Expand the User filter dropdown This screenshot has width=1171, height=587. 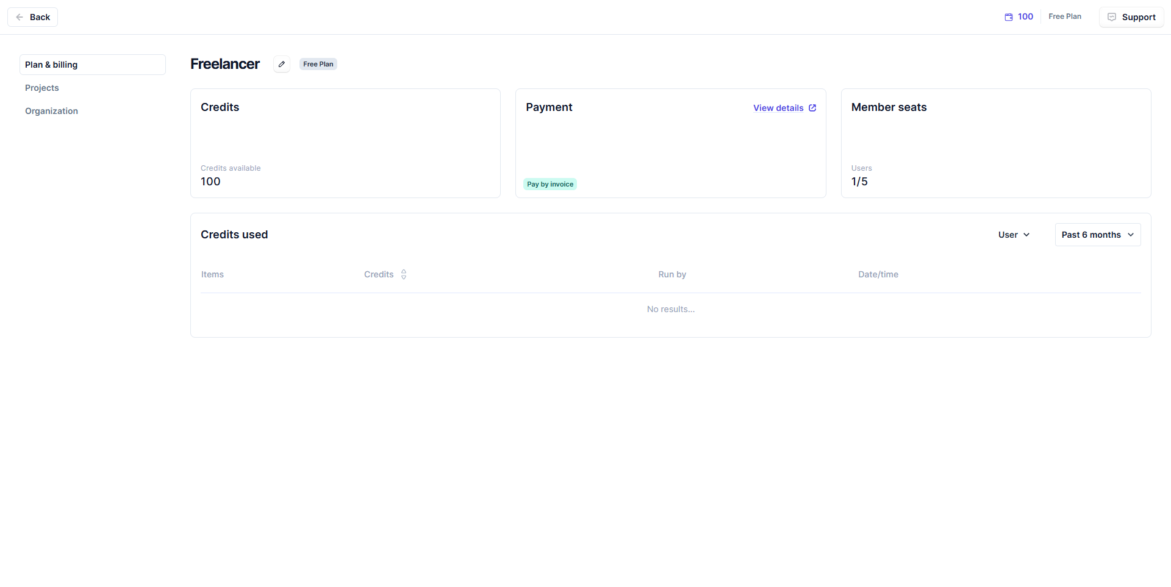[1014, 235]
